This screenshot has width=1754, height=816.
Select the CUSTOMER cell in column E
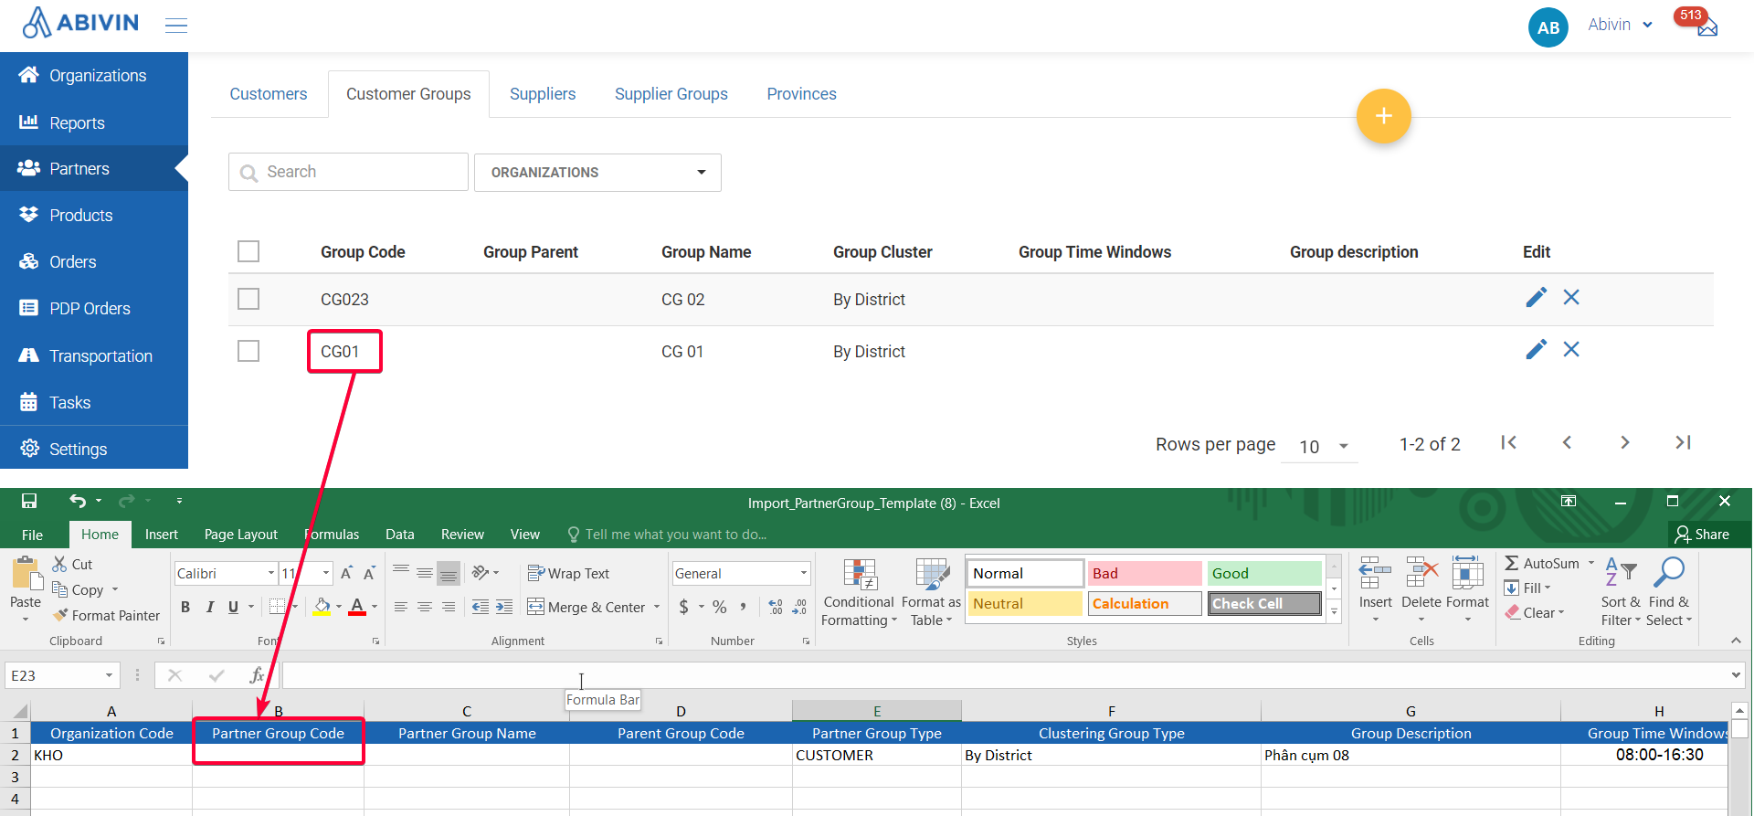pyautogui.click(x=877, y=755)
